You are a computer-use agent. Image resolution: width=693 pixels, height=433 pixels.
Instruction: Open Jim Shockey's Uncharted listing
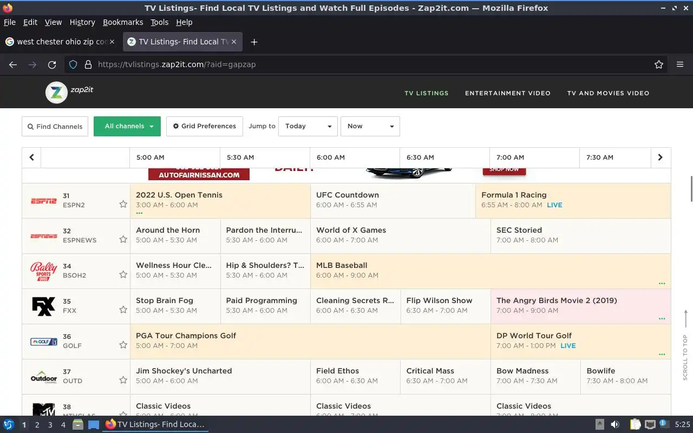(220, 377)
